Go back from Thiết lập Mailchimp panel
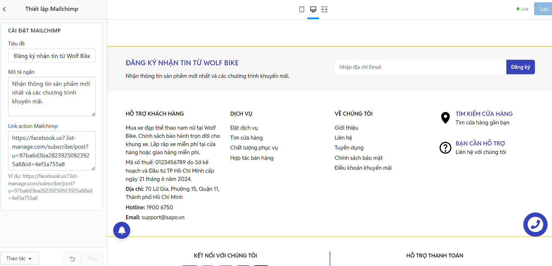 [4, 9]
